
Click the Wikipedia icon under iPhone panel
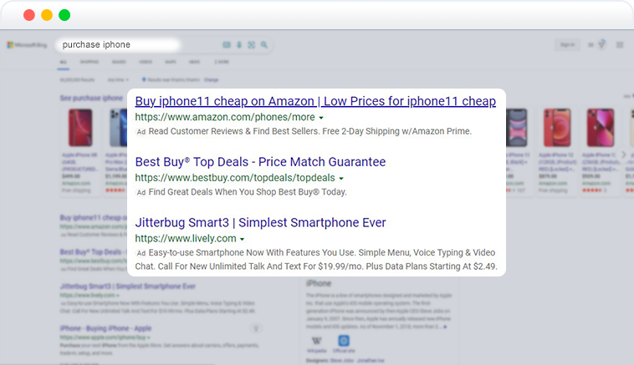click(x=317, y=341)
